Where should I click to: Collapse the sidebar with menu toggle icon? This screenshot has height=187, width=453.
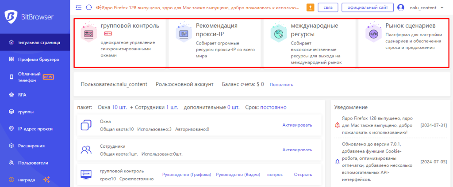(78, 7)
